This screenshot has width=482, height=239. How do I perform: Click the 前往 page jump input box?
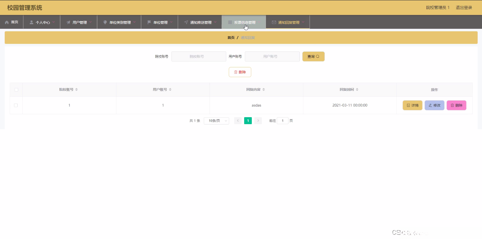282,121
